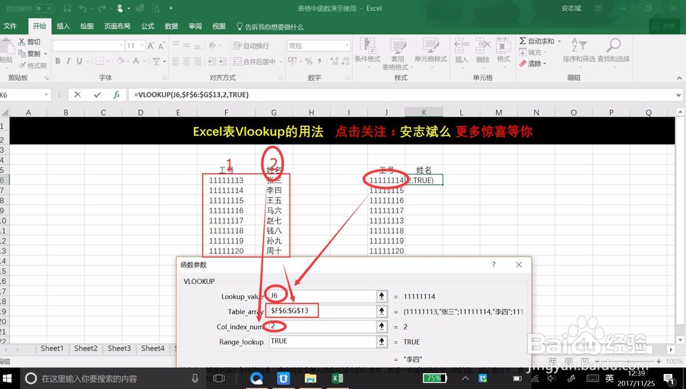Click the Range_lookup input field showing TRUE
686x389 pixels.
pos(322,341)
